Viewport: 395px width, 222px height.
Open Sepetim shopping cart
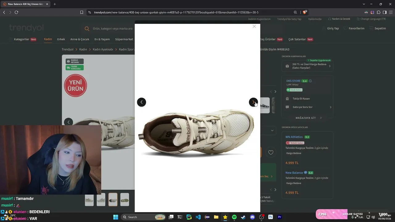point(377,28)
